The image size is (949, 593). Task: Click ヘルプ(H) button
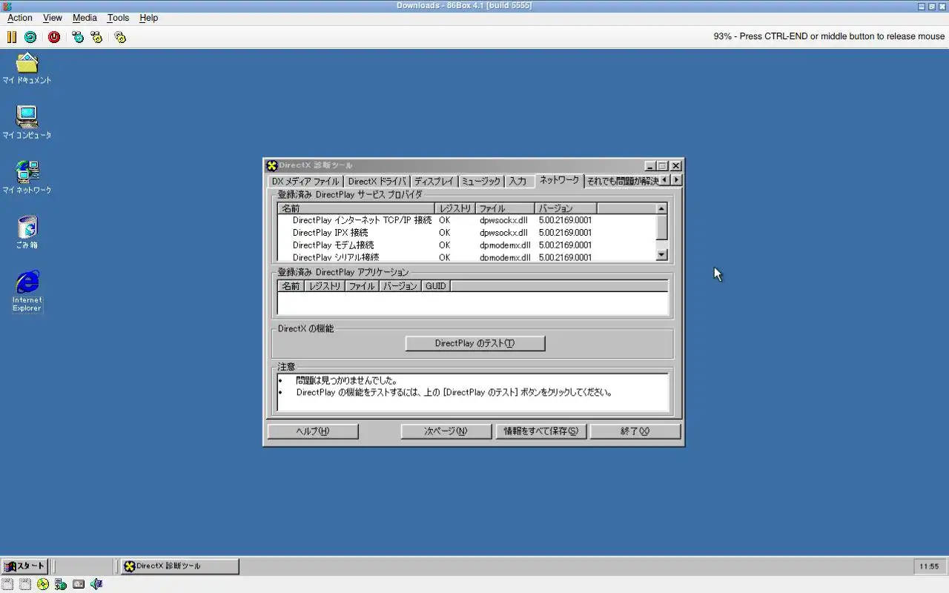tap(313, 431)
